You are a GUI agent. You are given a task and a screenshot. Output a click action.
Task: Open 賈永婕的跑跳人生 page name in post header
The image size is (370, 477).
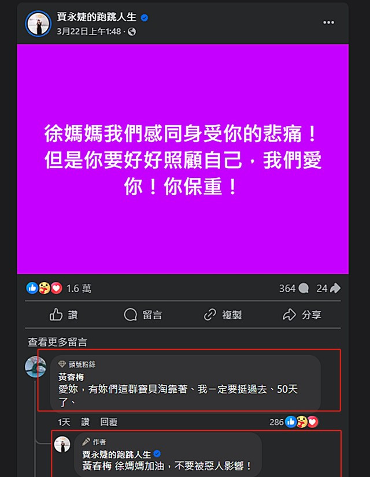[x=97, y=17]
